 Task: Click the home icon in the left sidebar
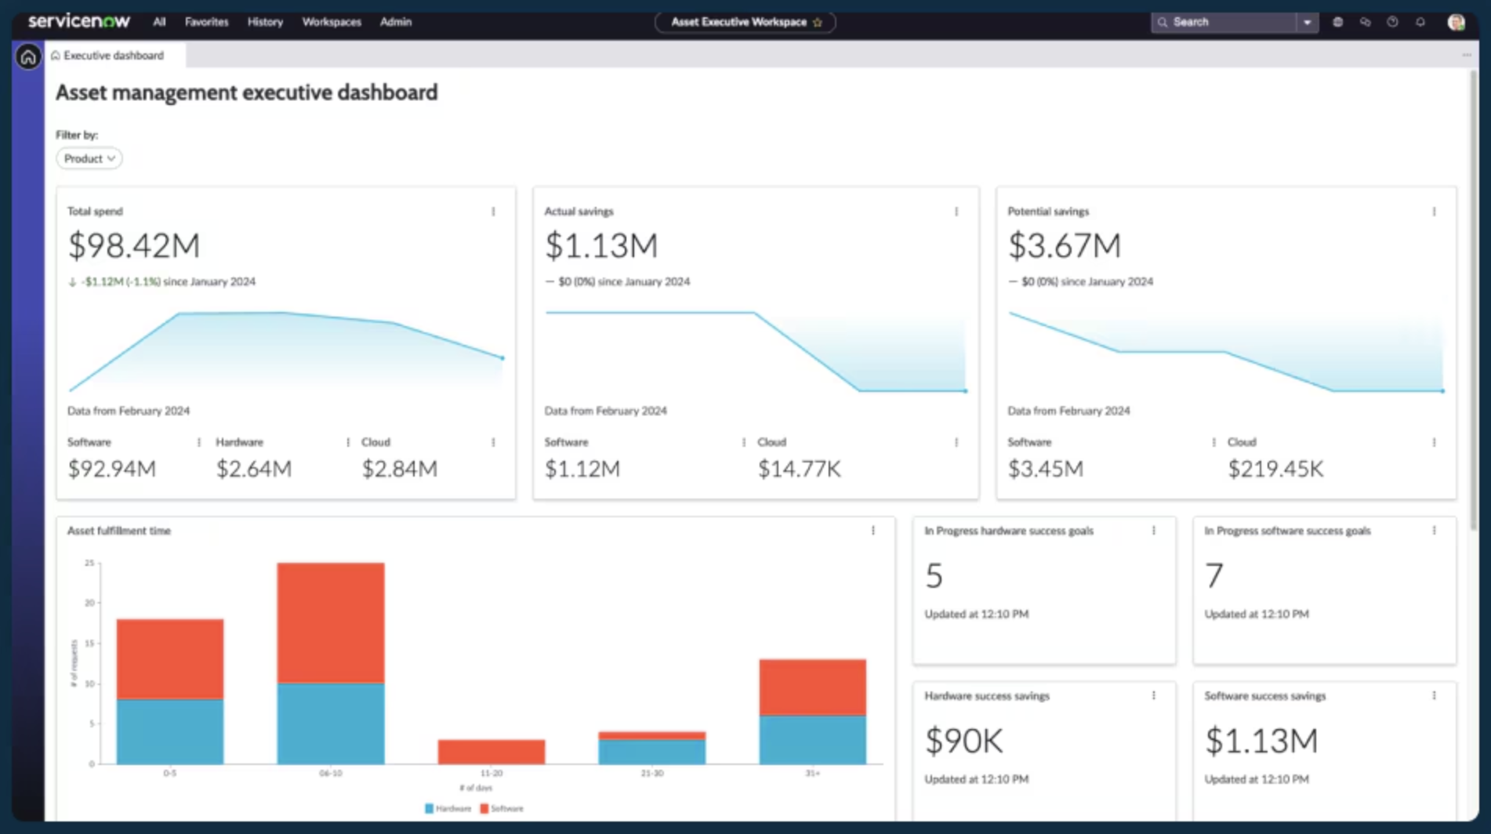point(28,56)
